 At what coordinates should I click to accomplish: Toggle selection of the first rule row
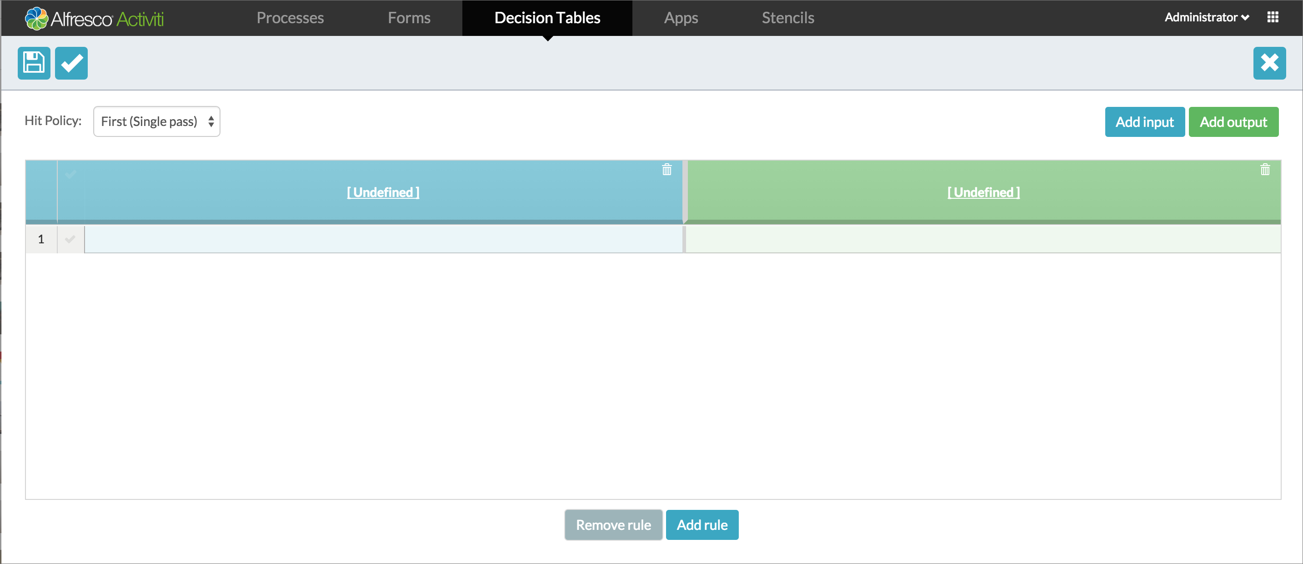coord(70,239)
